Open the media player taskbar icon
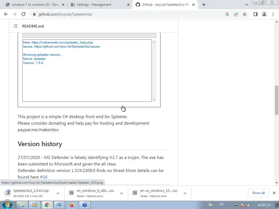The width and height of the screenshot is (279, 209). pos(35,205)
